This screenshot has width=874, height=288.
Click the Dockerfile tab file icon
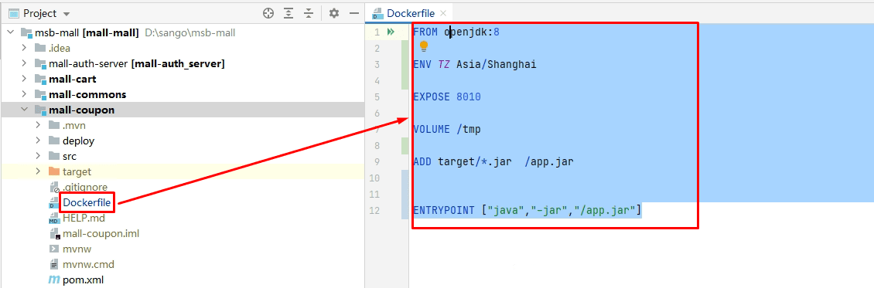tap(378, 13)
